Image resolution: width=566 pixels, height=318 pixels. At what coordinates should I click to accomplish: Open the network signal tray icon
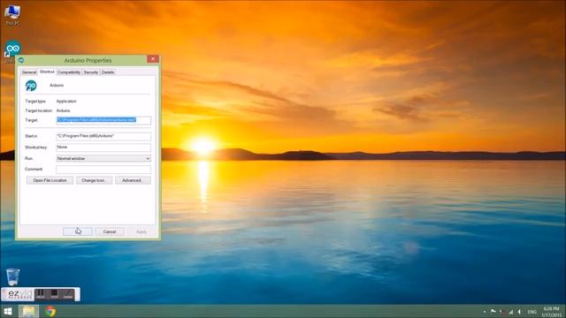point(511,312)
